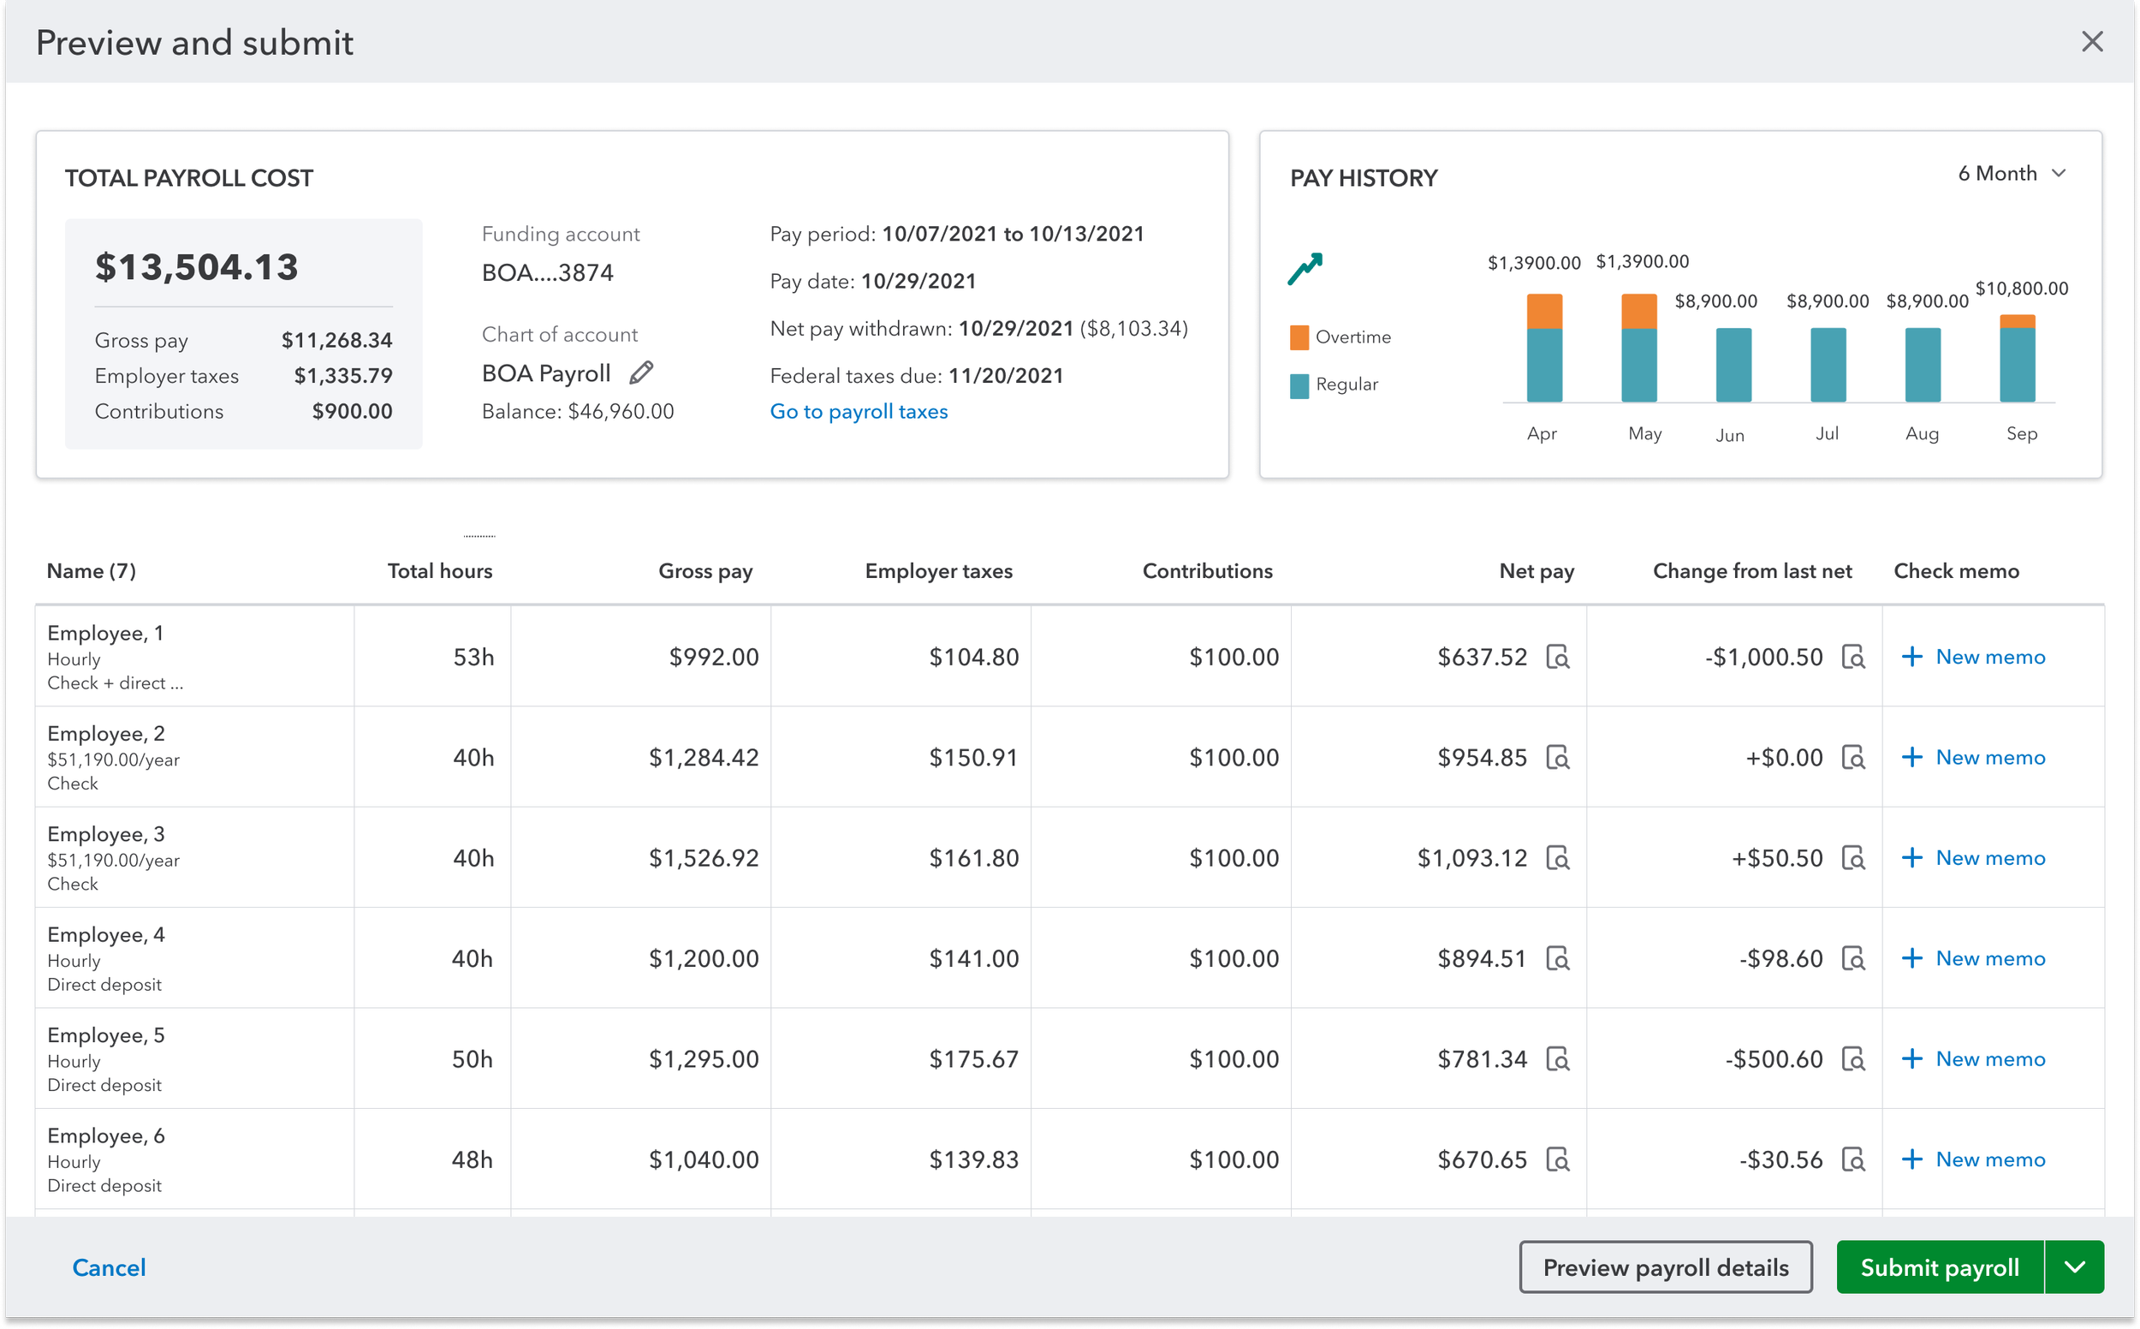Expand the Submit payroll options arrow
Screen dimensions: 2140x1329
tap(2074, 1267)
